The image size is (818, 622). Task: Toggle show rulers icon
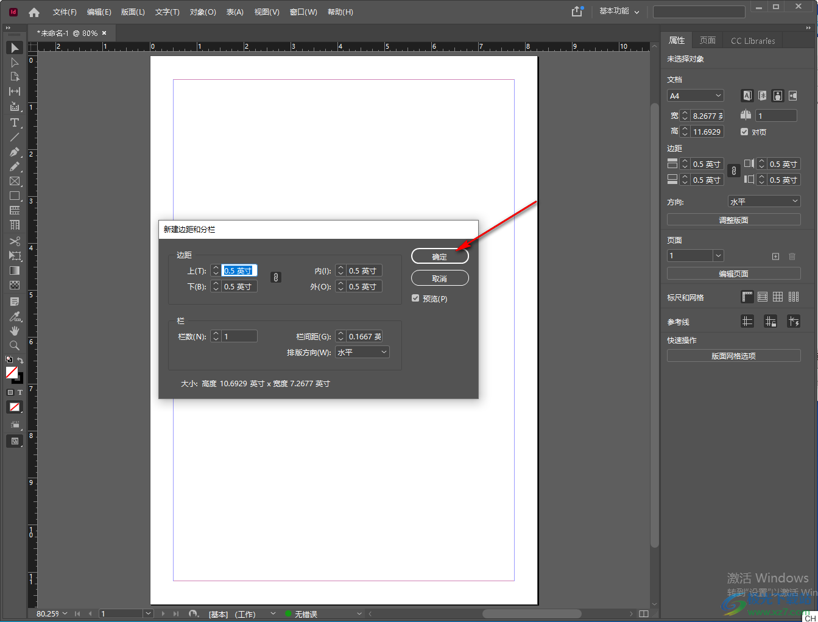[747, 297]
